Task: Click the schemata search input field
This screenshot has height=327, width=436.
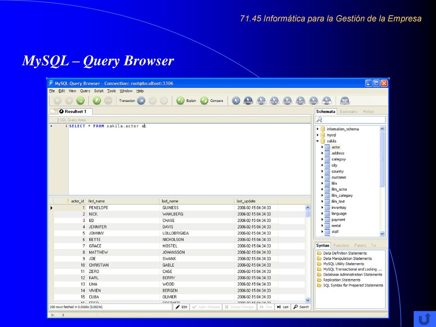Action: [x=350, y=120]
